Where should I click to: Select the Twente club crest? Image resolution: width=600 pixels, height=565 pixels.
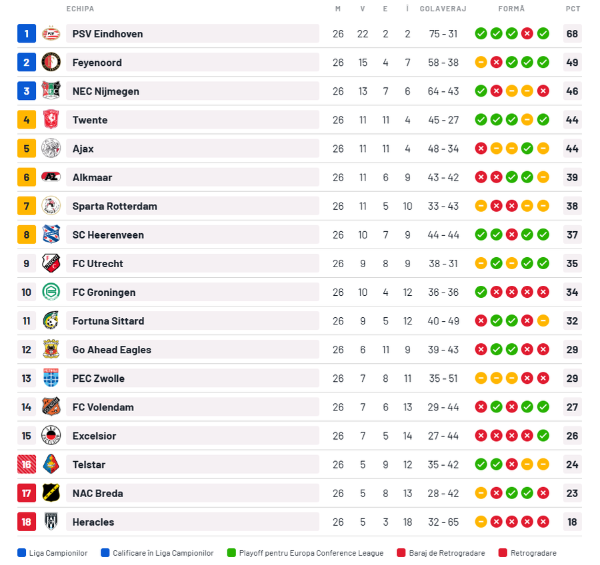coord(51,120)
